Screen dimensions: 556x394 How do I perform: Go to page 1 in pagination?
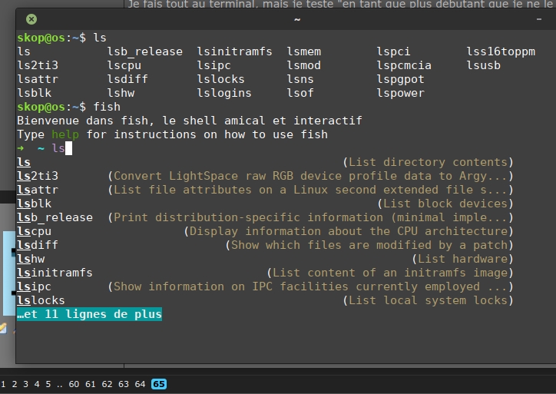(x=4, y=384)
